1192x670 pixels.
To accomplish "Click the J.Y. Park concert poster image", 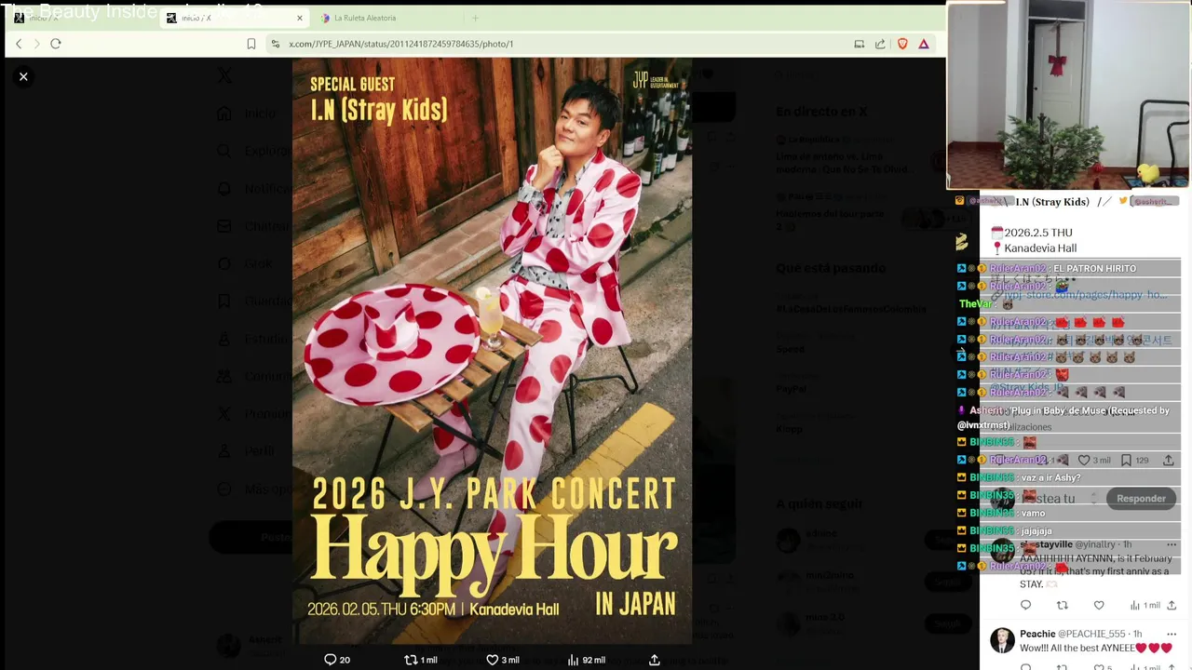I will tap(492, 351).
